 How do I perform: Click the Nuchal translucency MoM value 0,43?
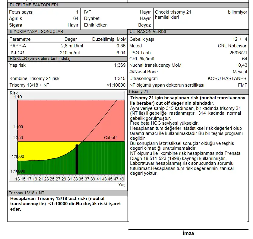point(242,65)
